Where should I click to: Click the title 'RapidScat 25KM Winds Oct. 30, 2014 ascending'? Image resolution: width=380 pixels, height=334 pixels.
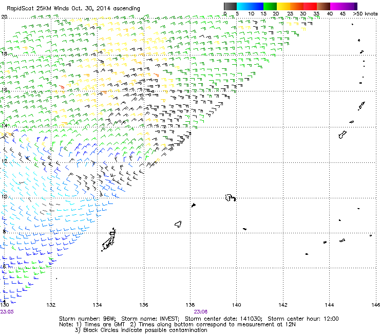(x=73, y=9)
